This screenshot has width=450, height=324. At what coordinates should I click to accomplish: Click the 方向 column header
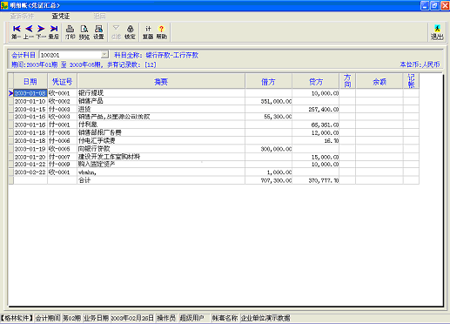[x=347, y=81]
